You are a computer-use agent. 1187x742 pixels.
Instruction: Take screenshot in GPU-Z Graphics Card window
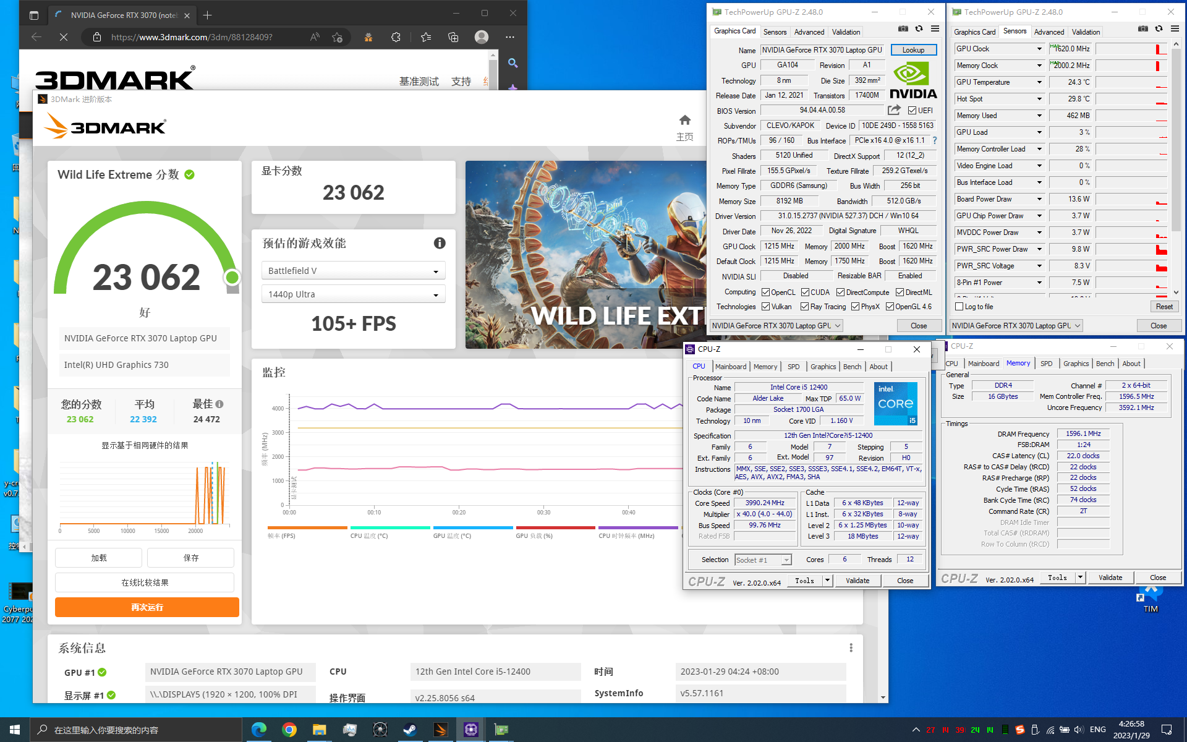tap(903, 29)
